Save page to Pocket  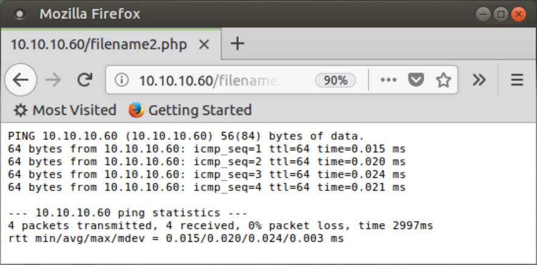pos(416,80)
